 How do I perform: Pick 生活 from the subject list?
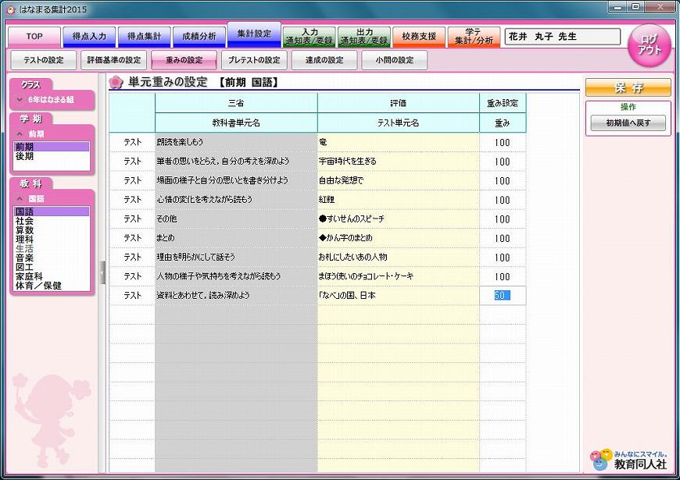(x=52, y=249)
